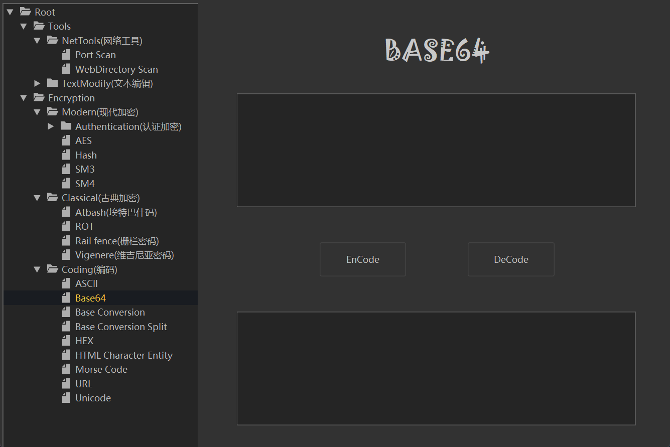
Task: Select the Hash tool
Action: click(x=86, y=155)
